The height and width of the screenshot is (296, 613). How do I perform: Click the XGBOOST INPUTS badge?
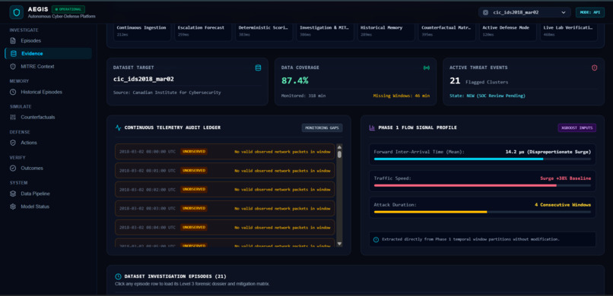click(577, 128)
